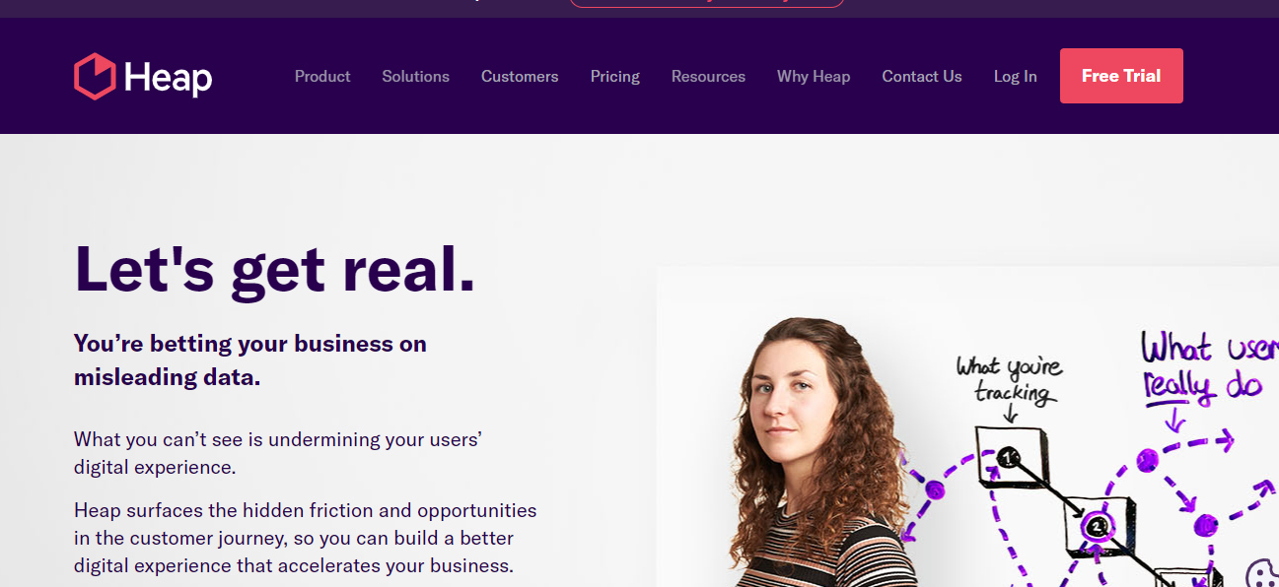Screen dimensions: 1279x587
Task: Click the Heap hexagon logo icon
Action: coord(95,76)
